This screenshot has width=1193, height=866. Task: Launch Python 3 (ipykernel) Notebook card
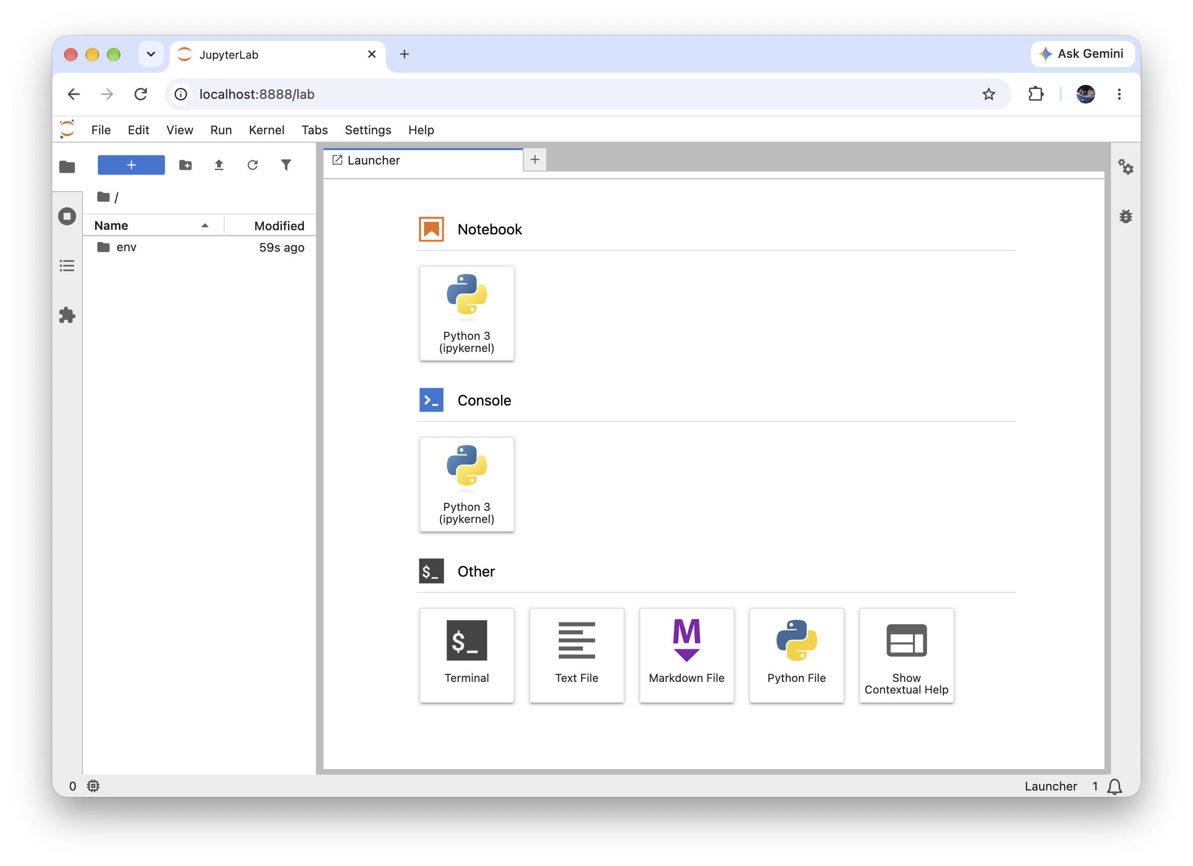click(x=466, y=314)
